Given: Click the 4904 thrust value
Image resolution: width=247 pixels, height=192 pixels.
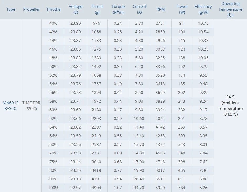Looking at the screenshot, I should pos(96,188).
